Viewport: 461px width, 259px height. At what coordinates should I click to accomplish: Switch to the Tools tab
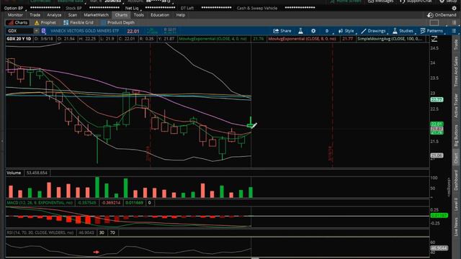point(139,15)
